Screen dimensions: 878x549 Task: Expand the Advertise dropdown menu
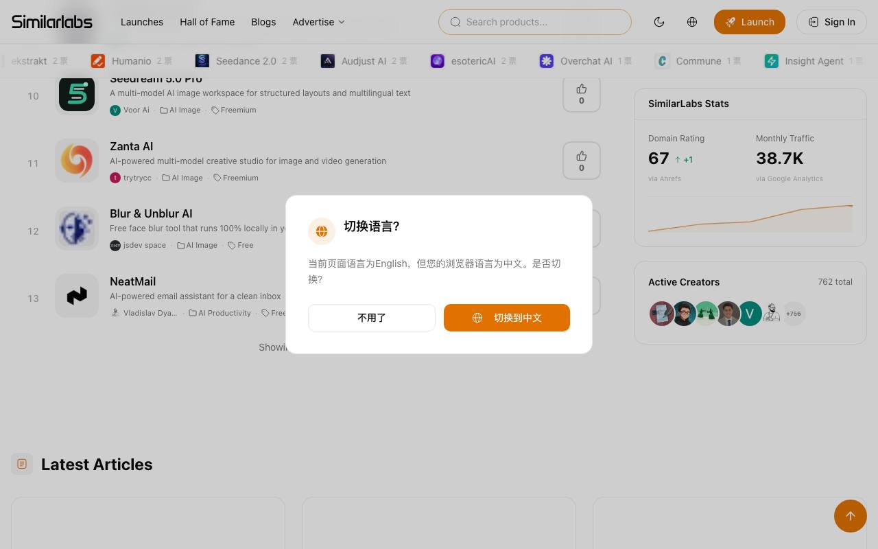318,22
